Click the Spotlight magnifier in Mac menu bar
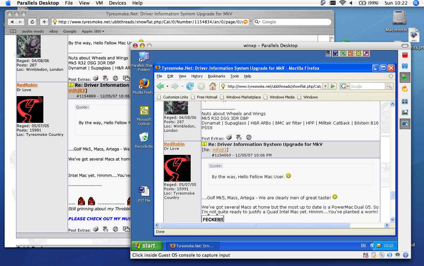The height and width of the screenshot is (266, 424). [416, 3]
